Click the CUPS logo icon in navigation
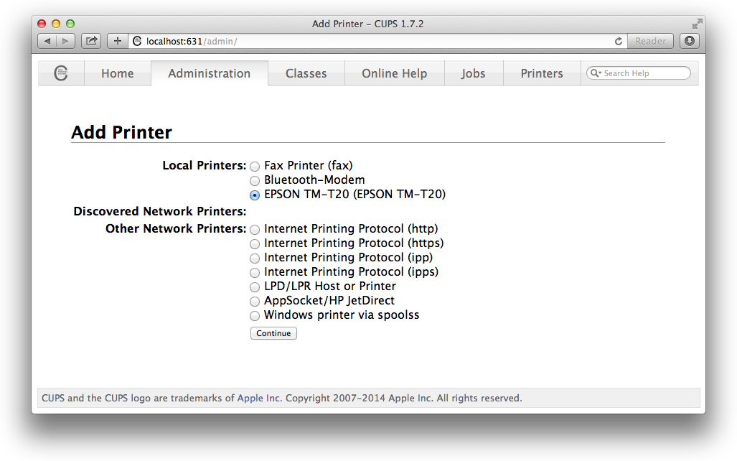Image resolution: width=737 pixels, height=461 pixels. point(61,73)
